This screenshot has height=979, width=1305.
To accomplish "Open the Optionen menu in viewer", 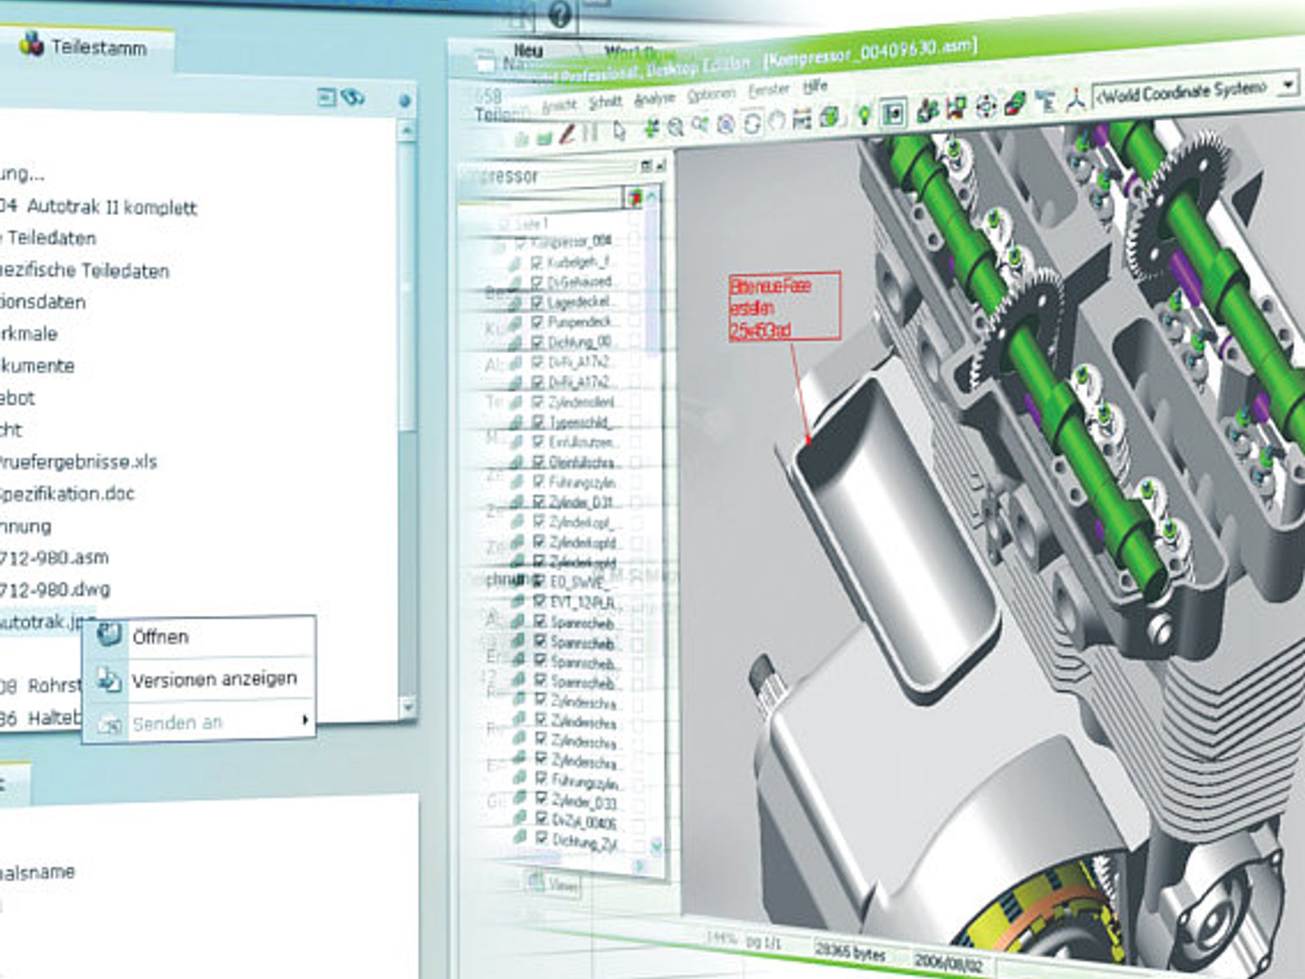I will [711, 95].
